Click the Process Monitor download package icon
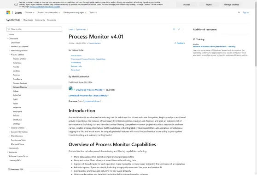The height and width of the screenshot is (175, 257). 70,88
